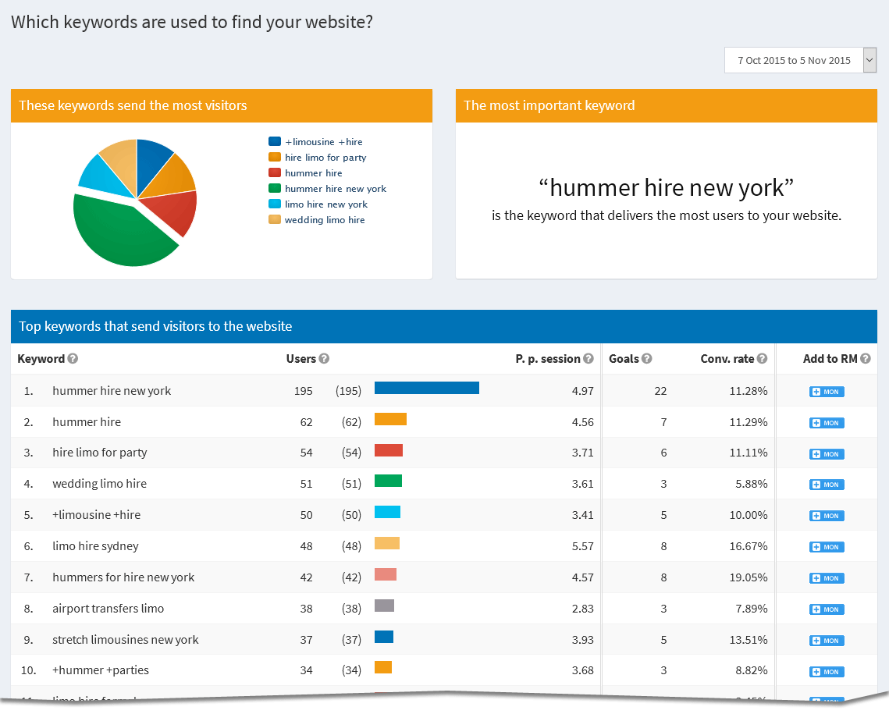This screenshot has height=714, width=889.
Task: Click MON button for 'airport transfers limo'
Action: pos(827,609)
